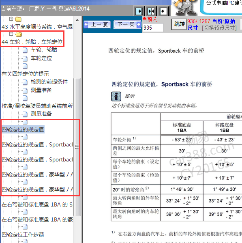Click page number field showing 935
This screenshot has height=243, width=242.
click(153, 28)
